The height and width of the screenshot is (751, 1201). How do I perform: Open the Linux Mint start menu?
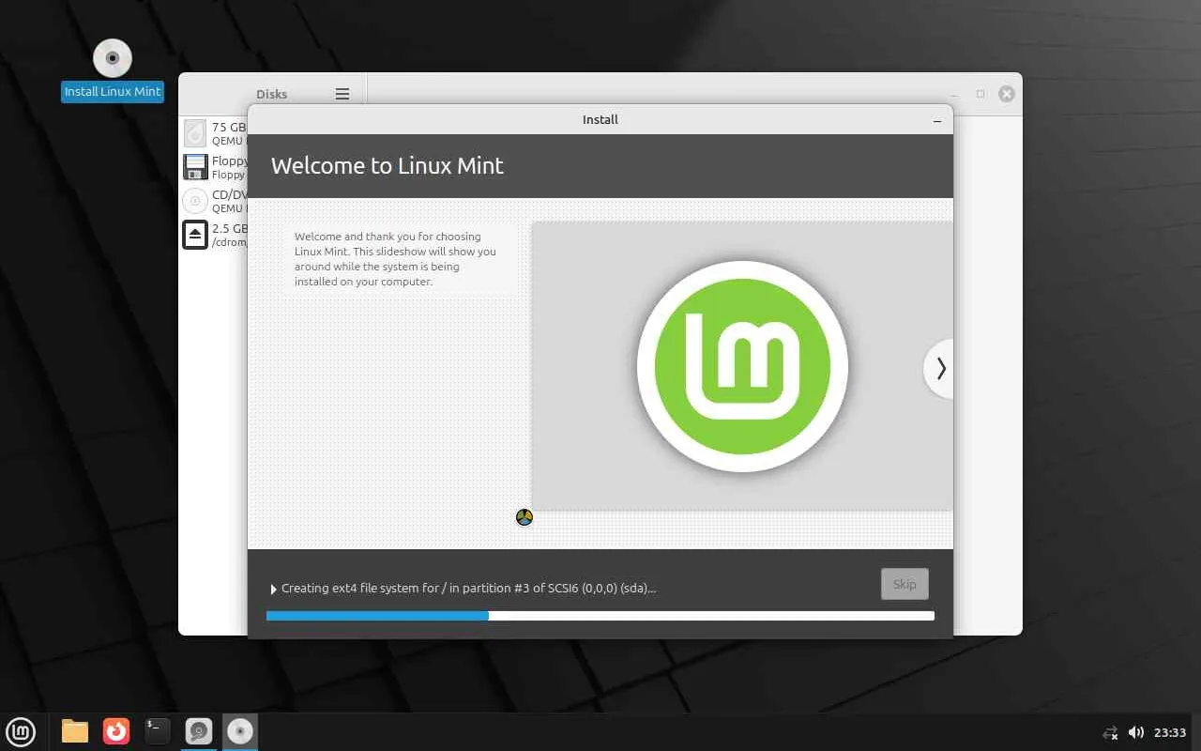[x=21, y=731]
